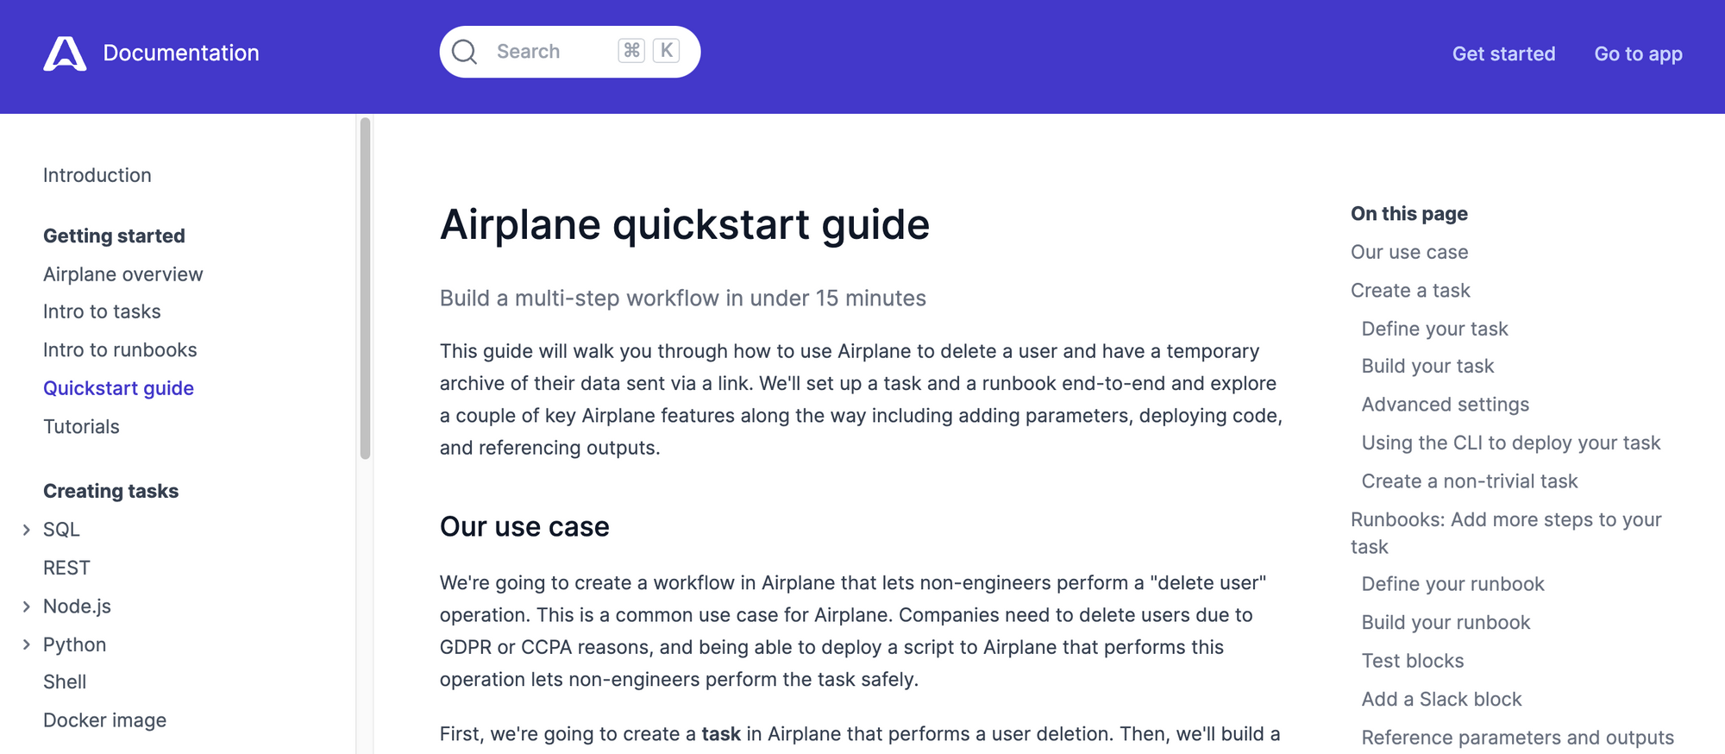Jump to 'Using the CLI to deploy' section
The width and height of the screenshot is (1725, 754).
[1510, 443]
